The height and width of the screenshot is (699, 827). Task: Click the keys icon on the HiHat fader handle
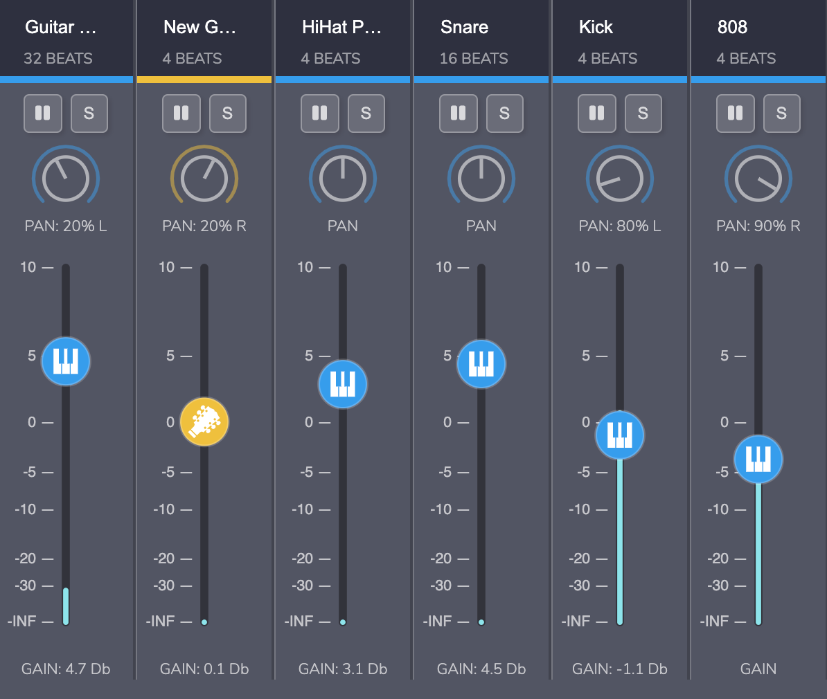pos(342,384)
